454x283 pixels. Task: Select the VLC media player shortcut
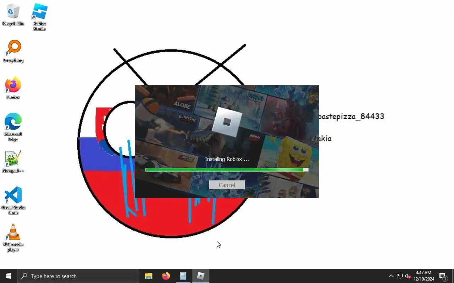click(x=13, y=238)
